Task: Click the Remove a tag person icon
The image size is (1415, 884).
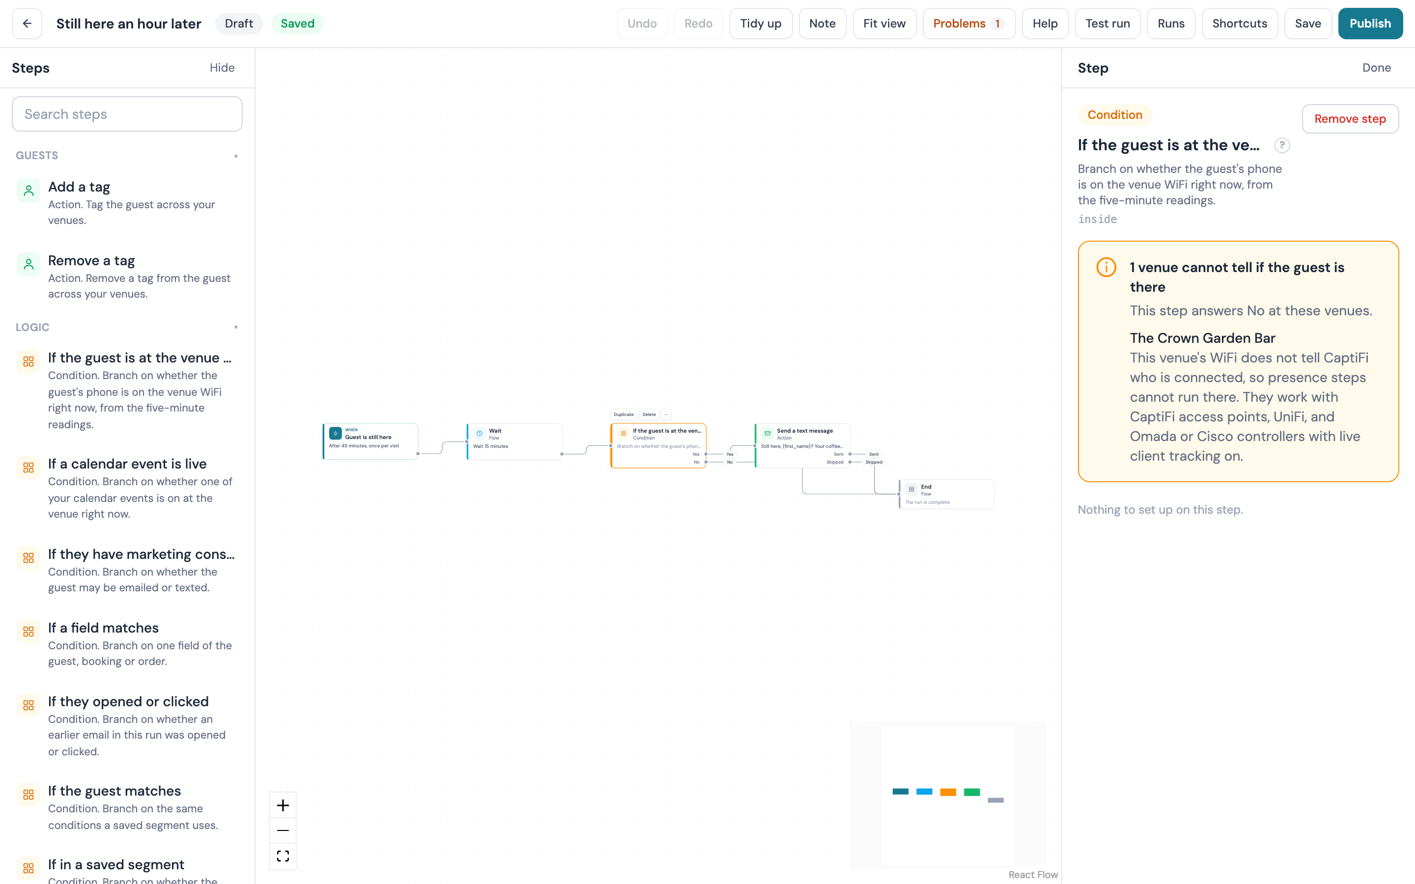Action: tap(28, 264)
